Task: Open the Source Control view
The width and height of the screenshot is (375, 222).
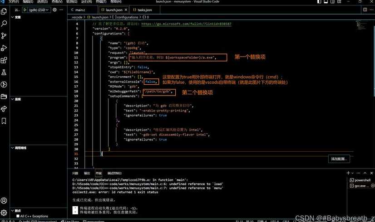Action: pyautogui.click(x=4, y=36)
